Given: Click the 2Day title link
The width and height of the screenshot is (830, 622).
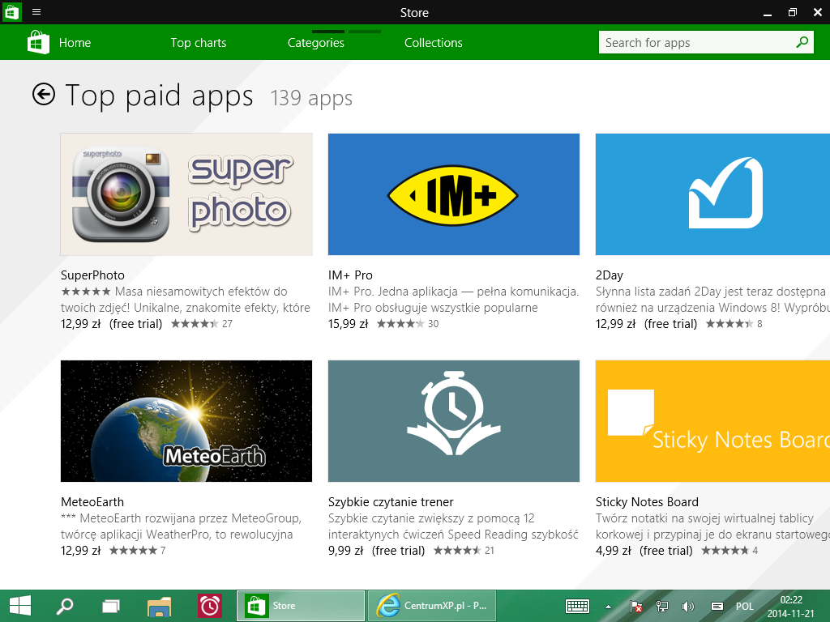Looking at the screenshot, I should [x=610, y=275].
